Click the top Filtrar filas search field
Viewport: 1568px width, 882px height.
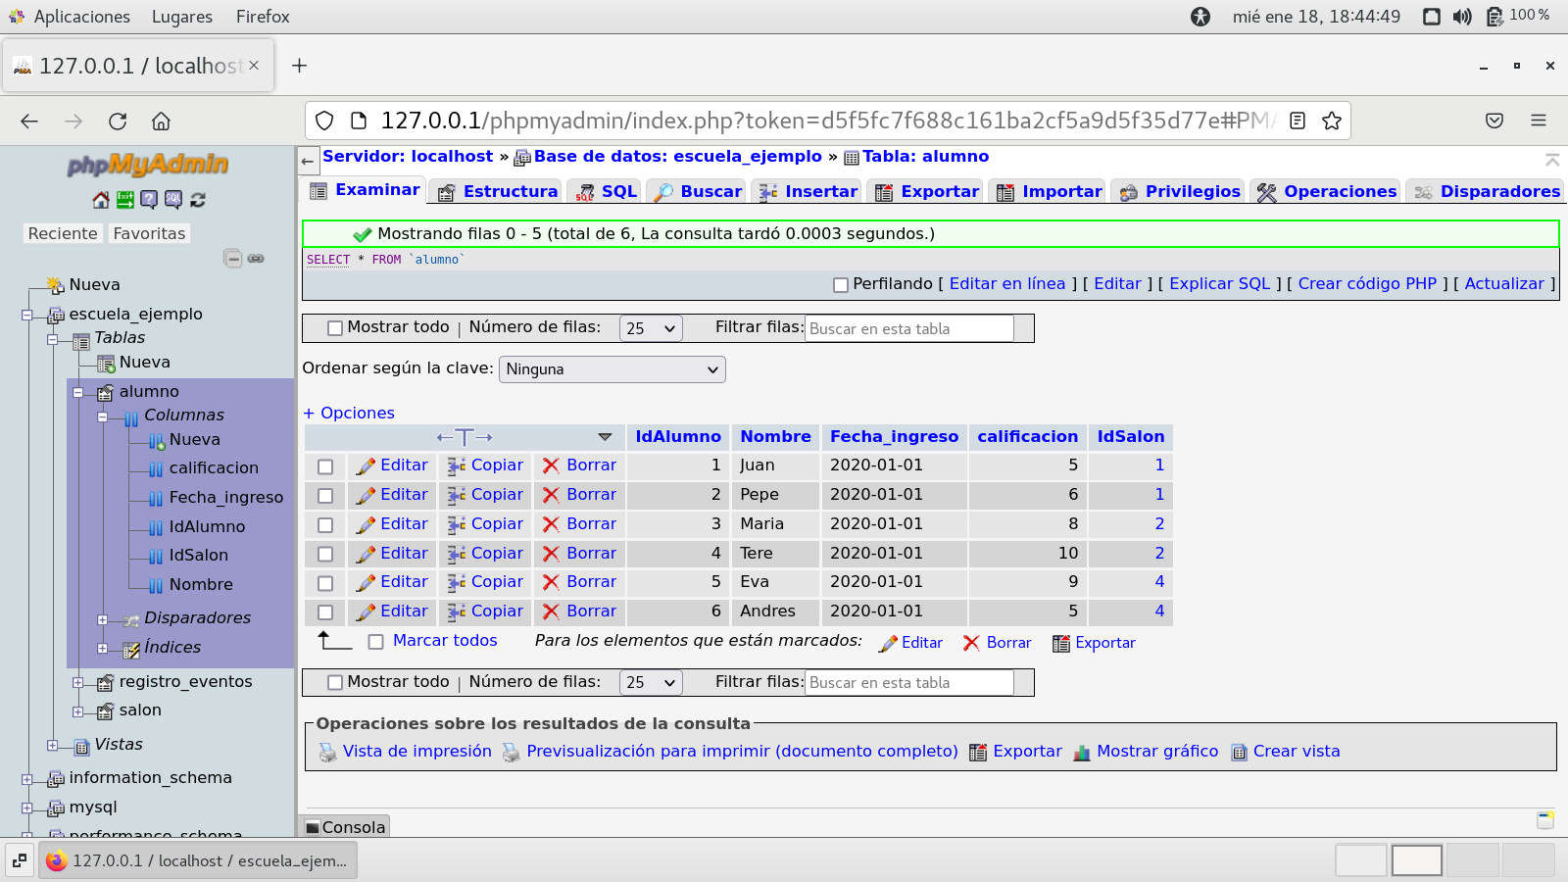click(908, 329)
